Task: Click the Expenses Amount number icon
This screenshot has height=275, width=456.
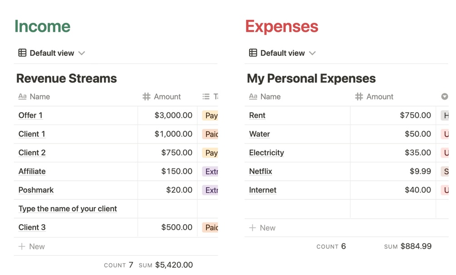Action: tap(359, 96)
